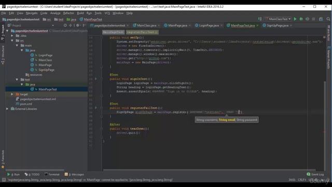
Task: Close the MainPageTest.java tab
Action: click(x=257, y=25)
